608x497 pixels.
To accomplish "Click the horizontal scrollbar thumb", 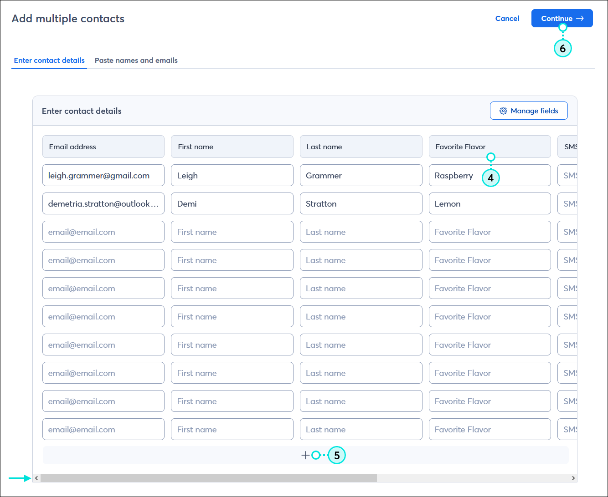I will click(x=209, y=478).
